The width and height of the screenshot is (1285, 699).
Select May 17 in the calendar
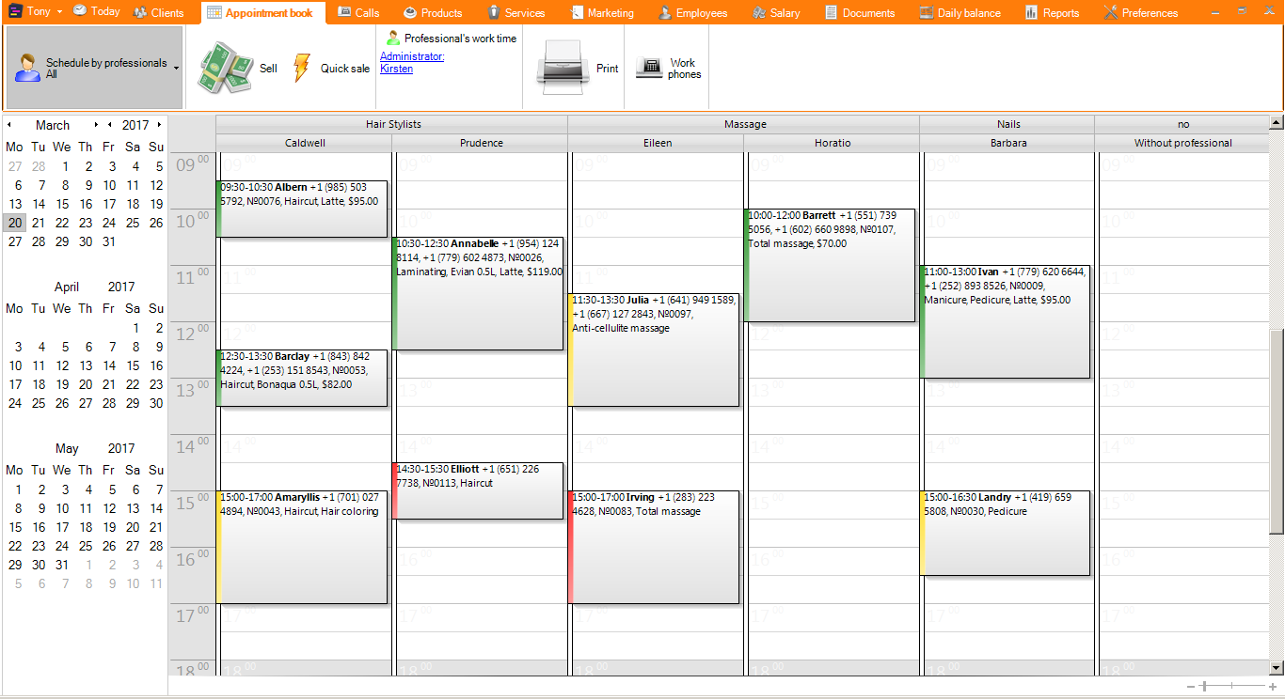click(62, 527)
